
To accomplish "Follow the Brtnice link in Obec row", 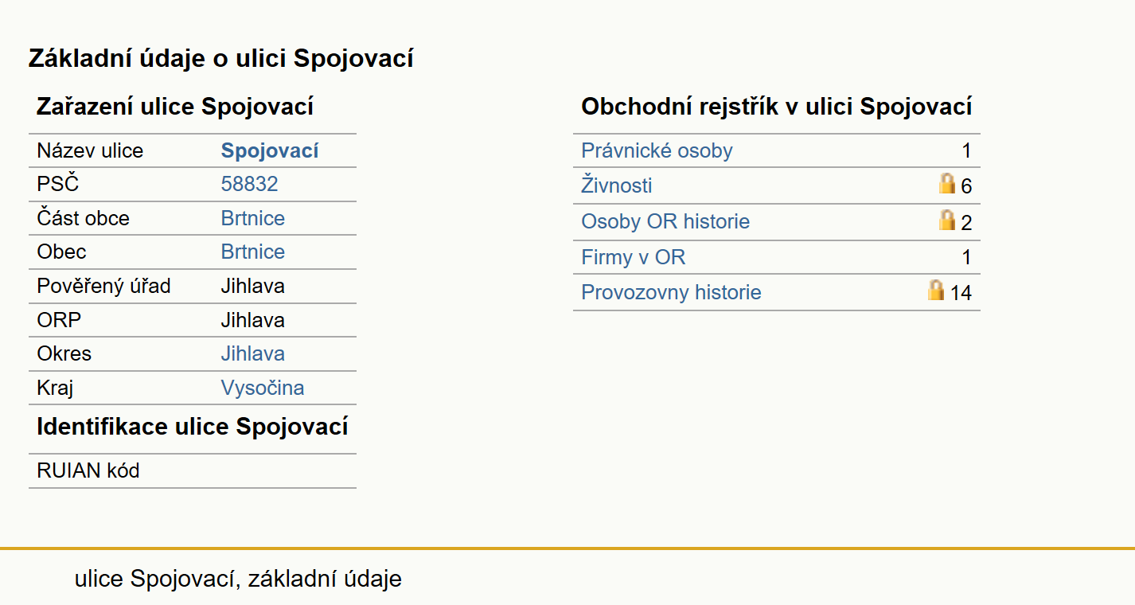I will coord(252,252).
